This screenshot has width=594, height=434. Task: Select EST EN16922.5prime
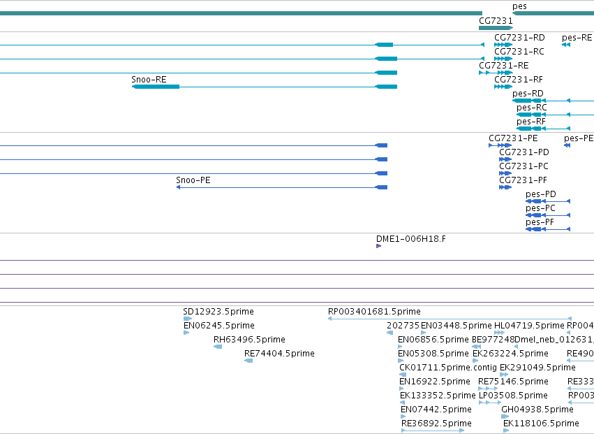tap(435, 382)
